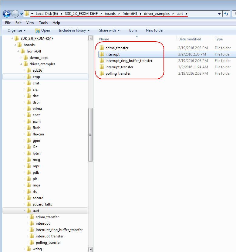Sort by Type column header

tap(219, 39)
